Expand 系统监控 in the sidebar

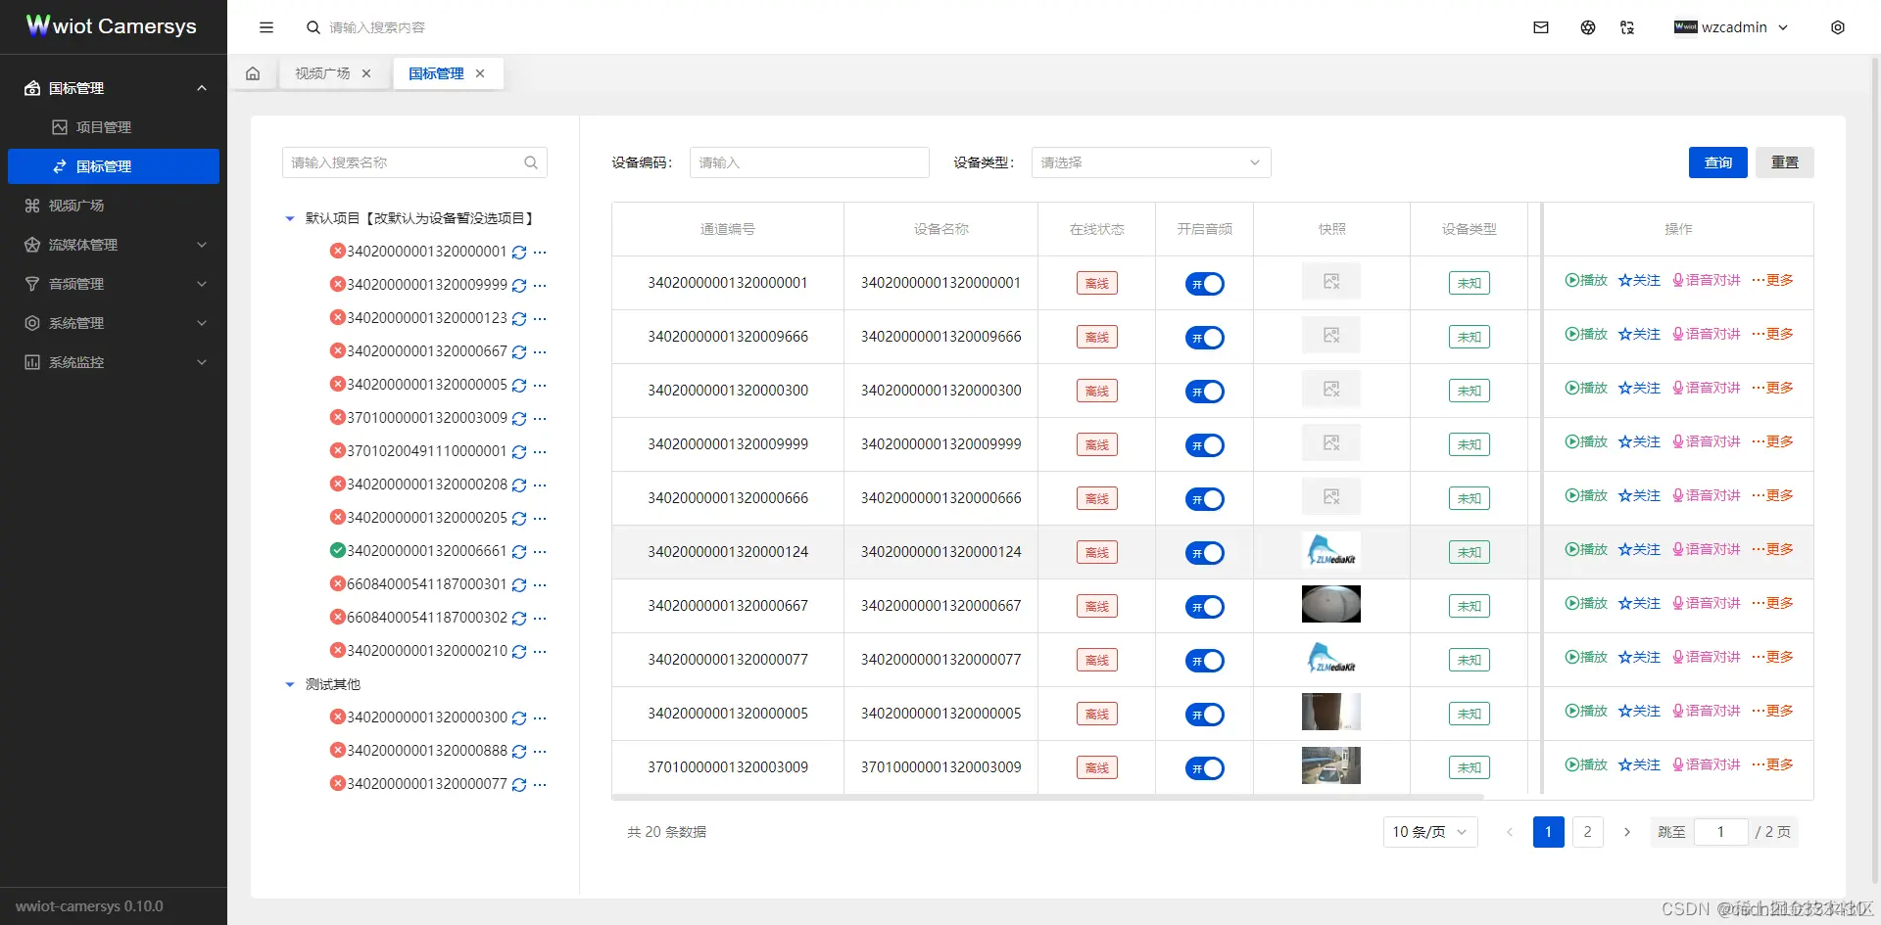(x=114, y=362)
